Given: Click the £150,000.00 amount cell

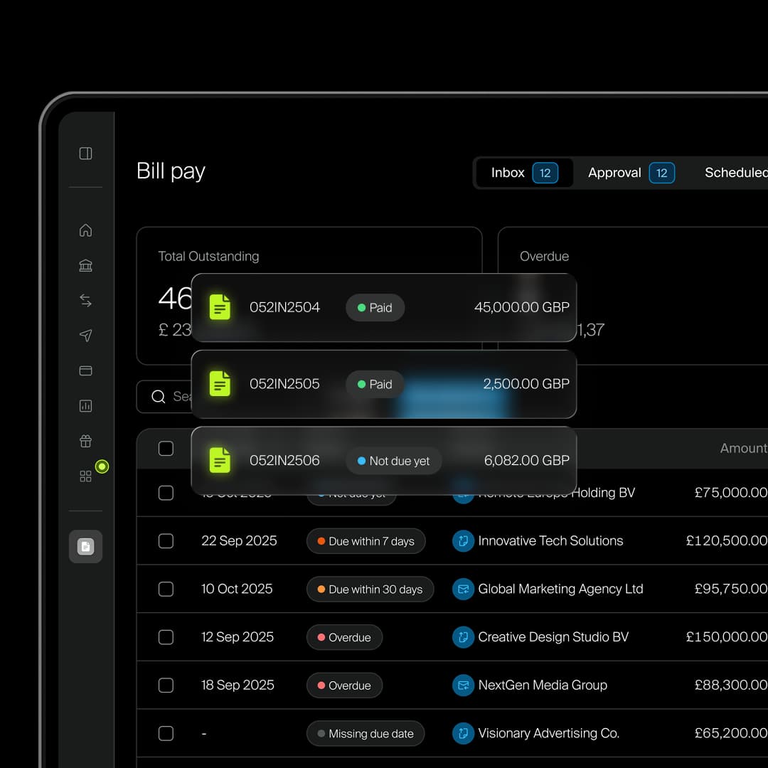Looking at the screenshot, I should (727, 636).
